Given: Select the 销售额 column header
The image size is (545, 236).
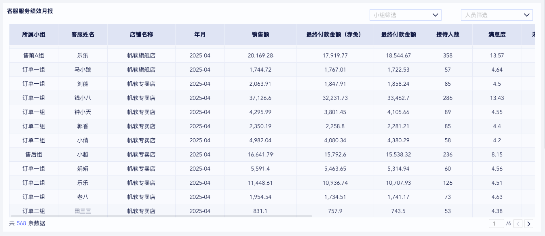Looking at the screenshot, I should 260,35.
